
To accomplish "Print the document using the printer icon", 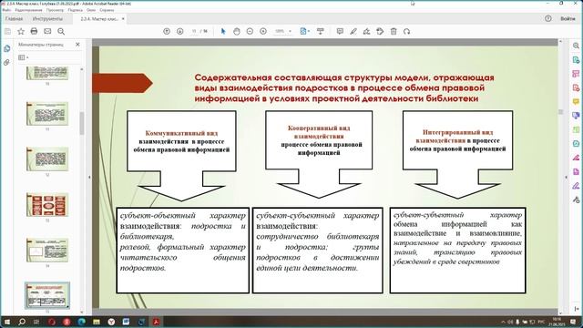I will pos(34,32).
